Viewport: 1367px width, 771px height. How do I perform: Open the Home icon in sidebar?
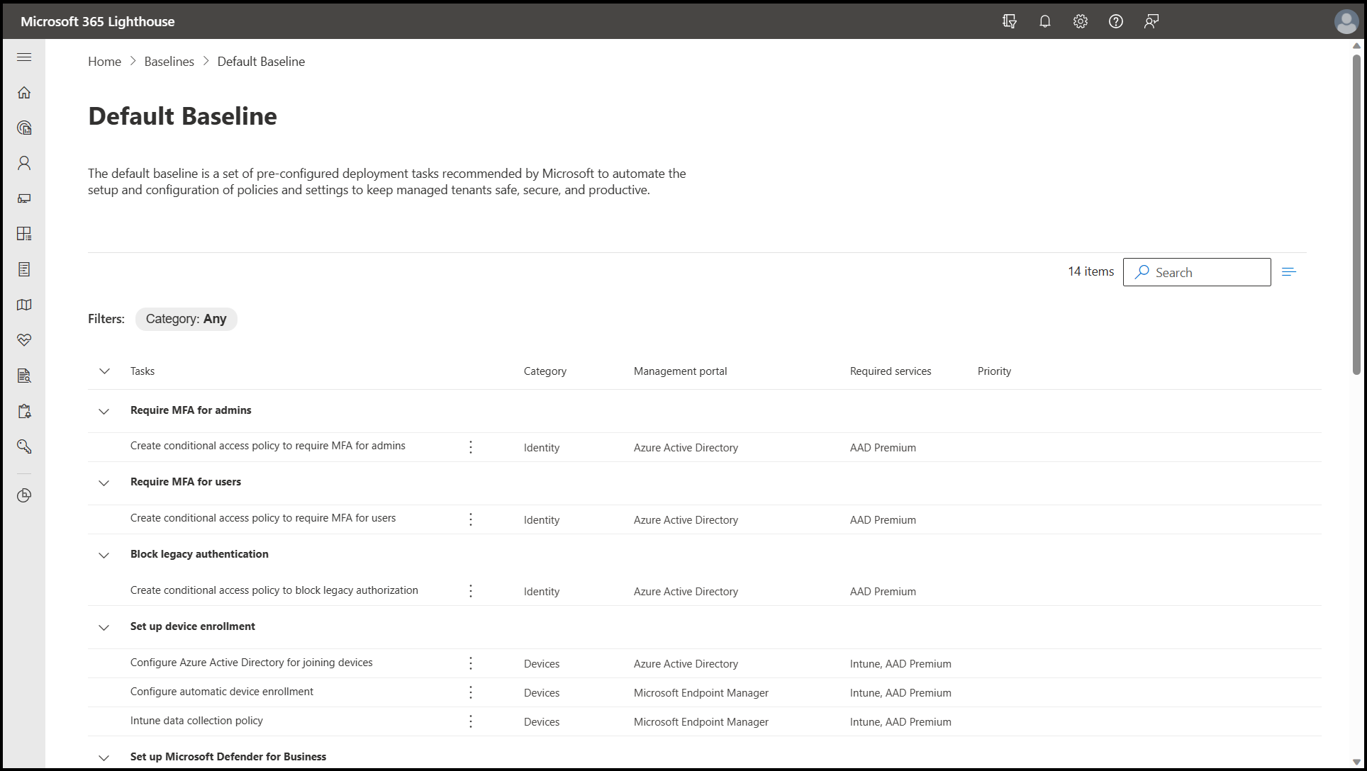(x=24, y=93)
